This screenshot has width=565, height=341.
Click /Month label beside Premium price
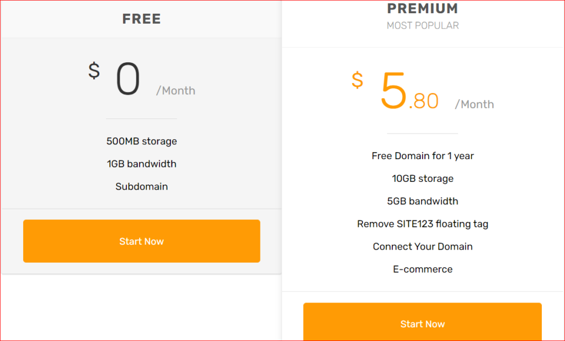pos(474,104)
